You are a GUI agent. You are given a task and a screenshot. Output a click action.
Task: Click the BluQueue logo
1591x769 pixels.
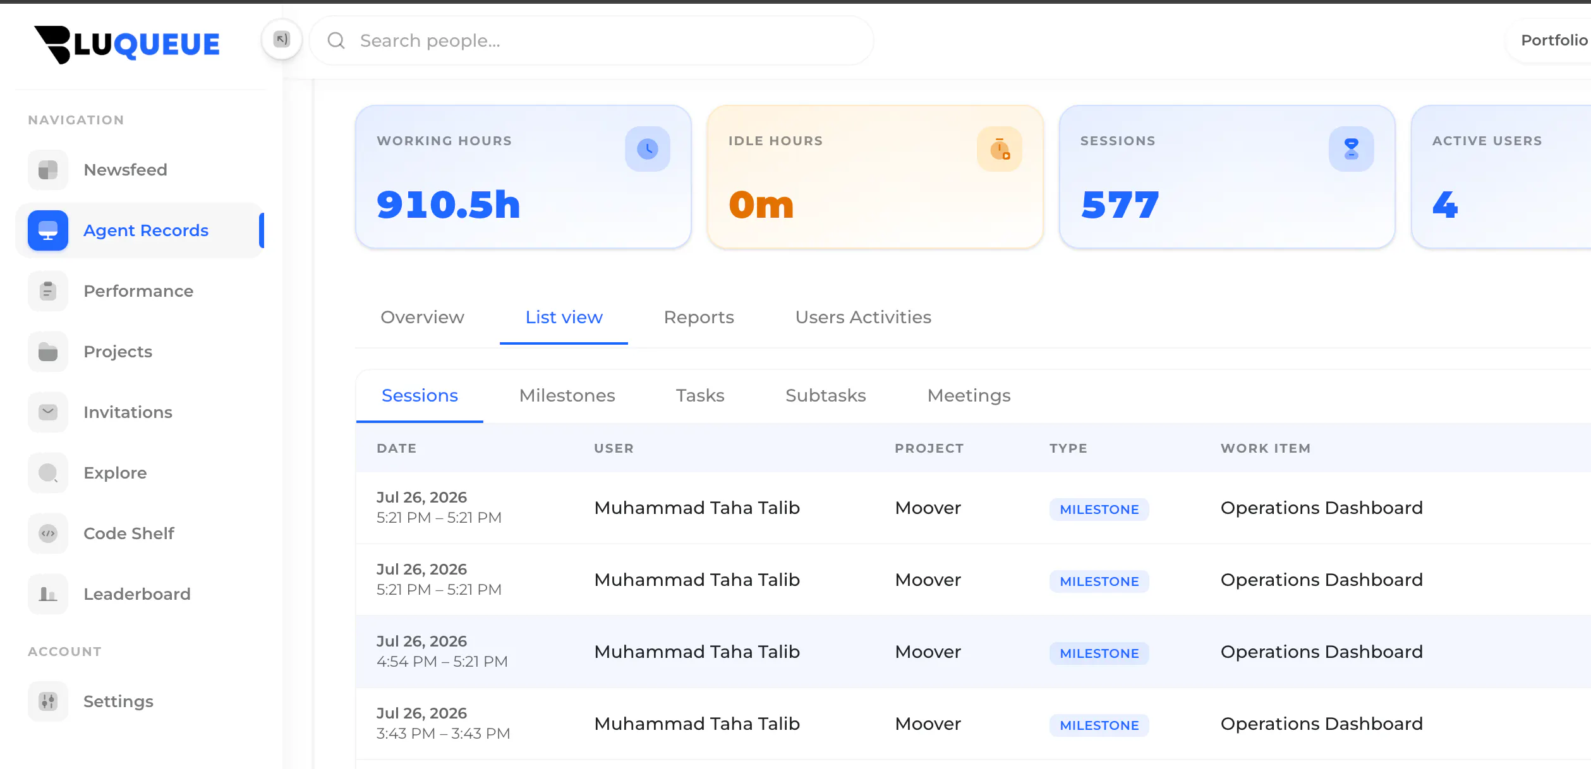[x=127, y=44]
